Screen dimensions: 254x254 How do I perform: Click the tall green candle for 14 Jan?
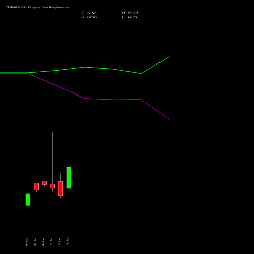tap(69, 178)
